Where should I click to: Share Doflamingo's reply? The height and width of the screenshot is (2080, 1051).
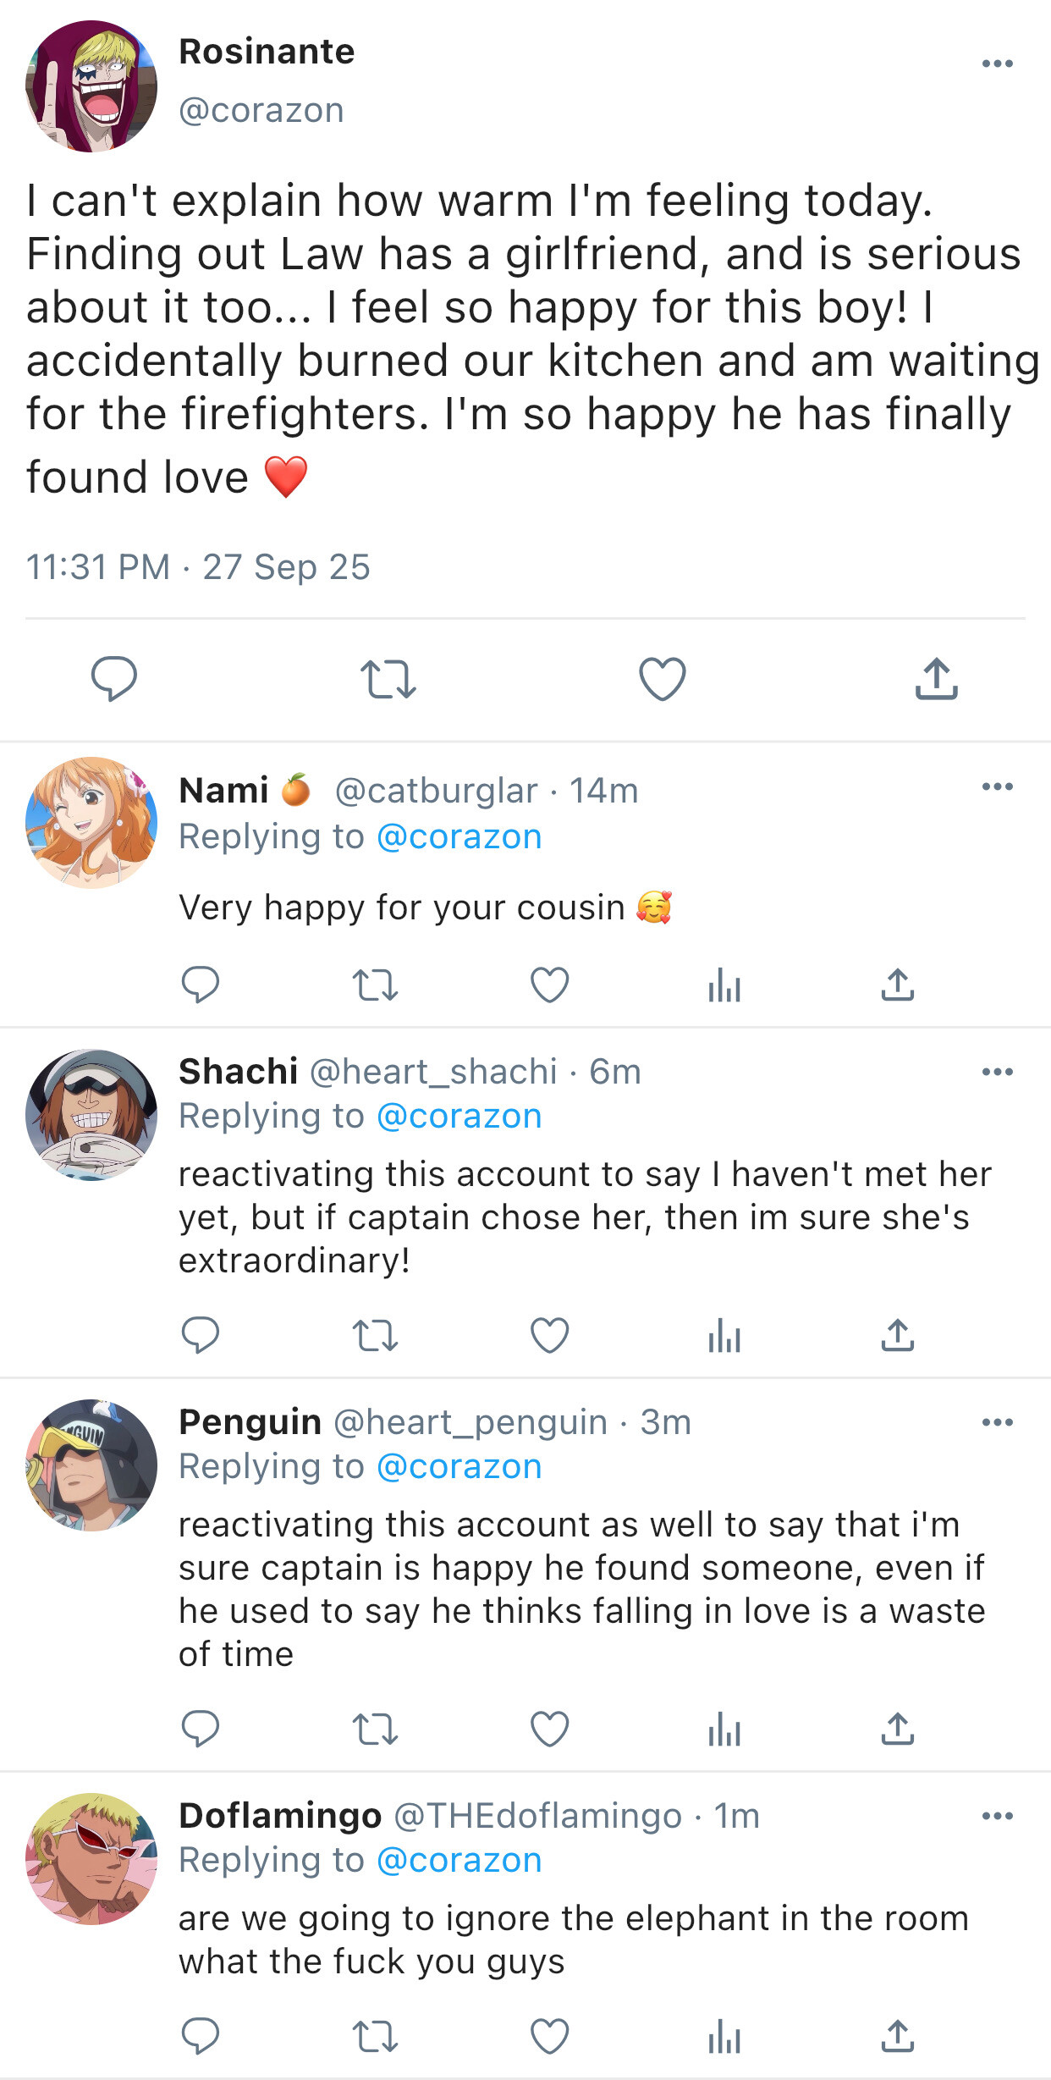[897, 2036]
